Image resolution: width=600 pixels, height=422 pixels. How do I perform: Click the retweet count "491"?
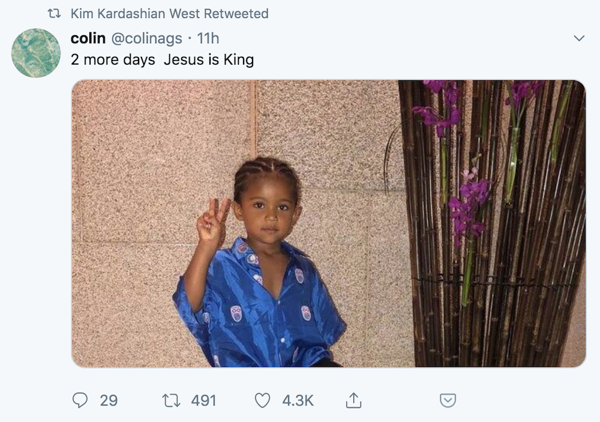(x=203, y=400)
